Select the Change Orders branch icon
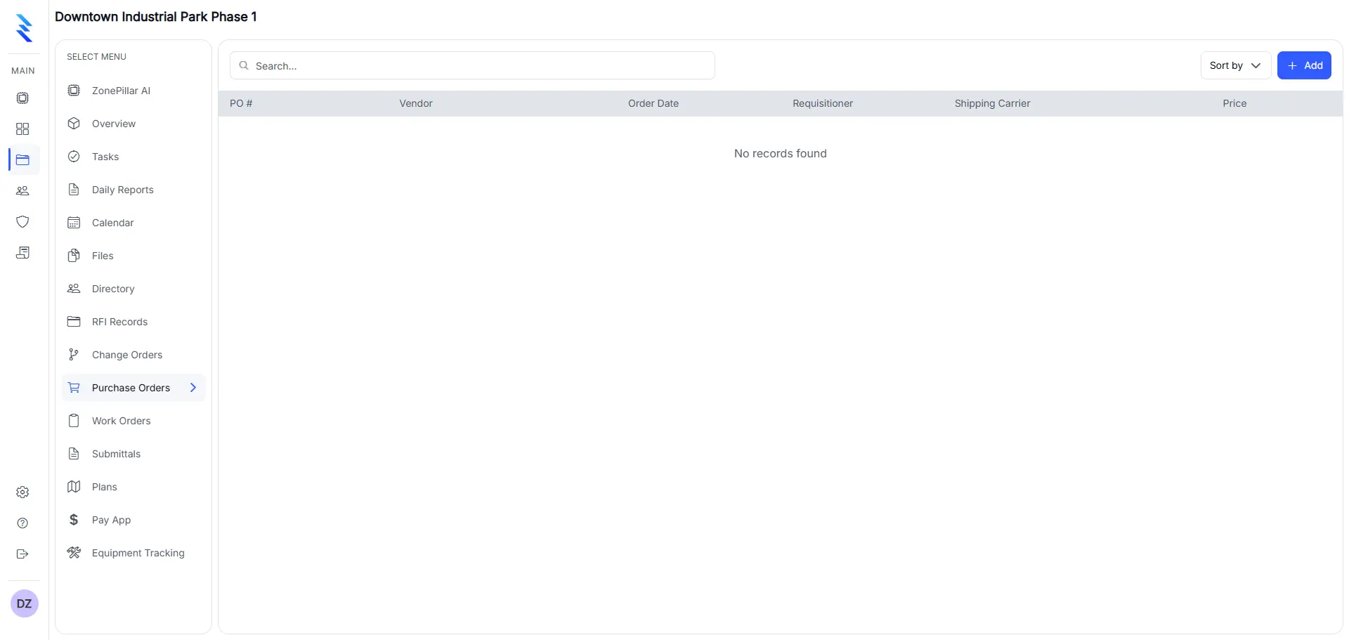Screen dimensions: 1349x640 click(x=74, y=354)
